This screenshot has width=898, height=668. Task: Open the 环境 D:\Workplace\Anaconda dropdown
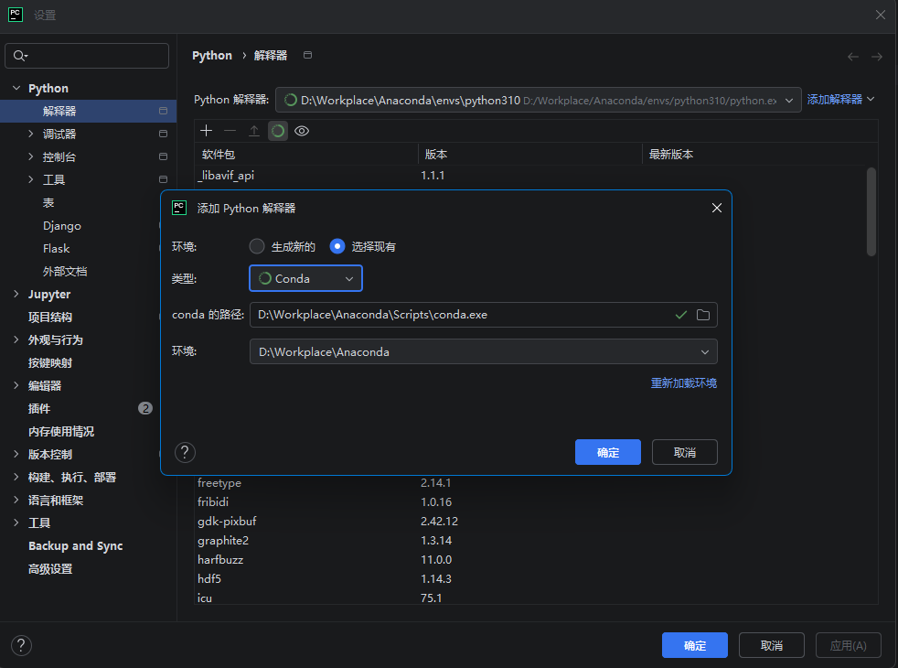pyautogui.click(x=484, y=351)
